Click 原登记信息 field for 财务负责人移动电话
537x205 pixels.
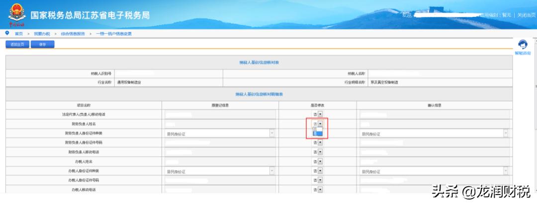pos(220,152)
